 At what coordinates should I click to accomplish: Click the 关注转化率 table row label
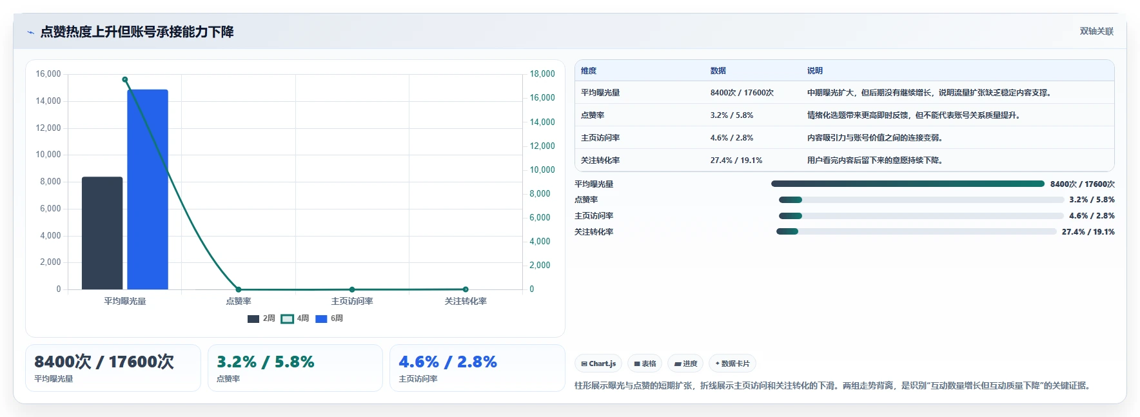pyautogui.click(x=600, y=160)
